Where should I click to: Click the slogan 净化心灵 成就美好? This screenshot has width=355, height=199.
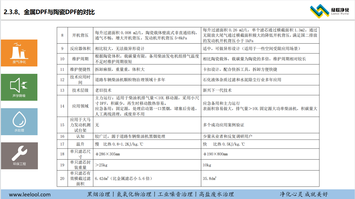(303, 194)
